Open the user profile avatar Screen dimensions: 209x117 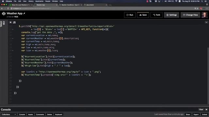pos(204,15)
